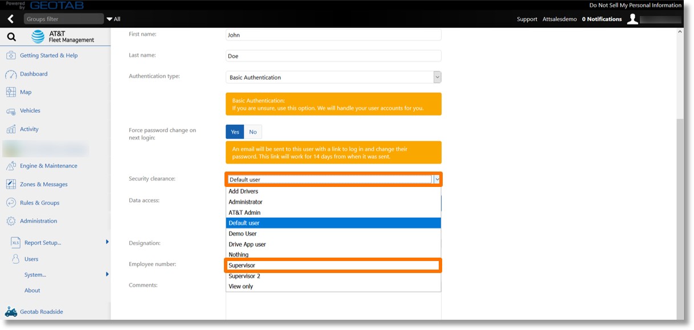Screen dimensions: 694x330
Task: Click the Rules & Groups icon
Action: (x=11, y=203)
